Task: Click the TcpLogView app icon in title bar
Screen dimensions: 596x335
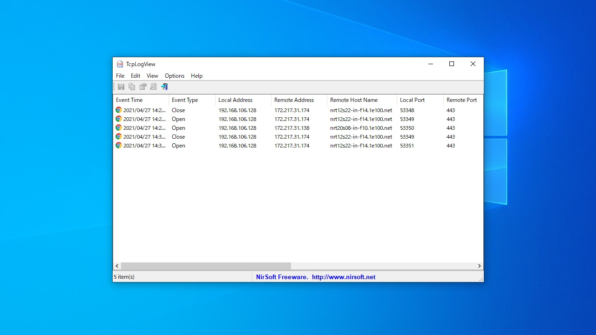Action: click(x=120, y=64)
